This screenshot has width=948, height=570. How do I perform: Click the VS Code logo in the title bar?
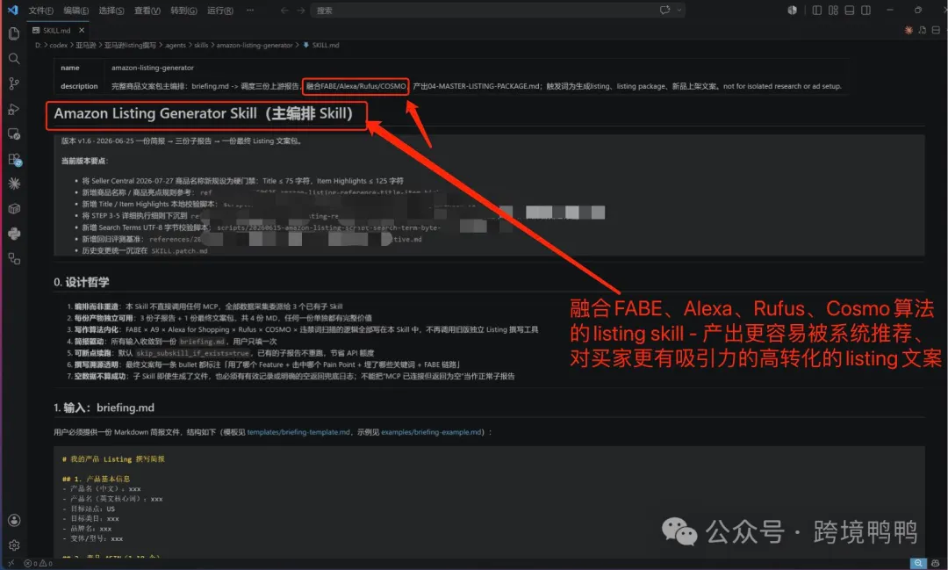(12, 11)
